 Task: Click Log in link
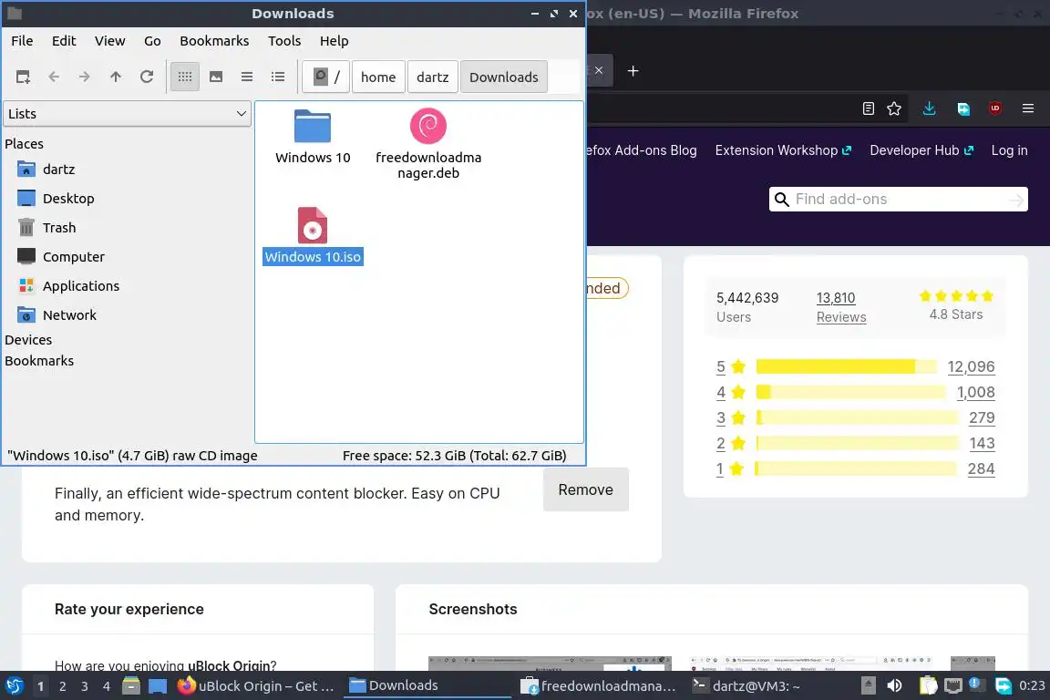click(1009, 150)
